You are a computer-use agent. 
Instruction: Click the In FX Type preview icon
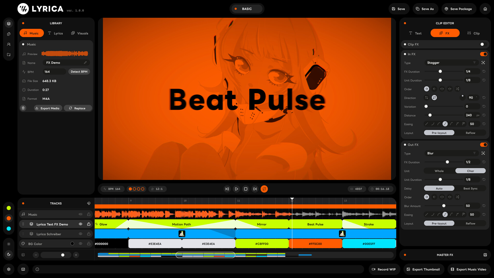pyautogui.click(x=483, y=63)
